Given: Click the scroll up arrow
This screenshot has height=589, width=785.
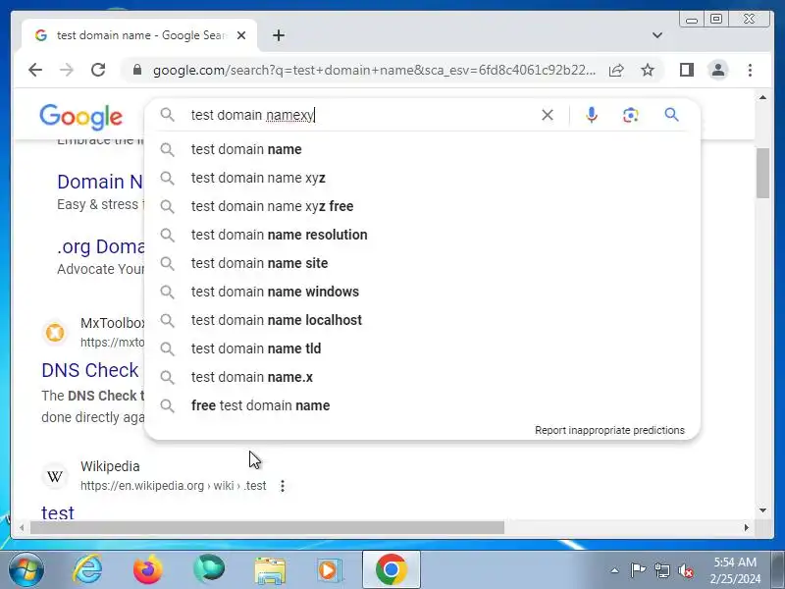Looking at the screenshot, I should point(762,97).
